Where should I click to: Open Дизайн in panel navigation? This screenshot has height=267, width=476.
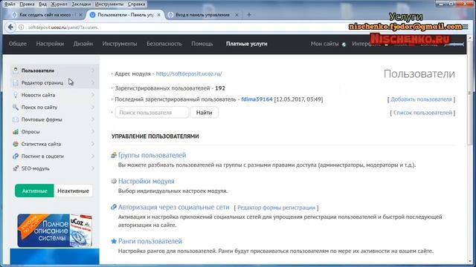(x=83, y=44)
